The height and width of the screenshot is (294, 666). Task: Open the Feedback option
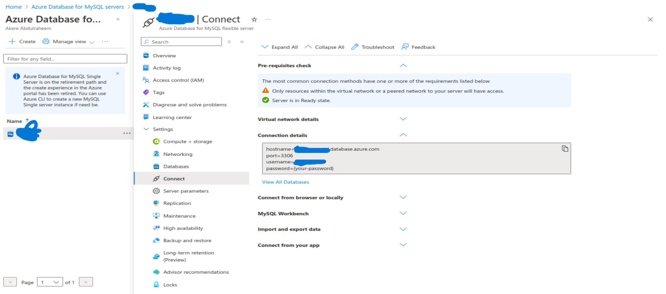coord(418,47)
